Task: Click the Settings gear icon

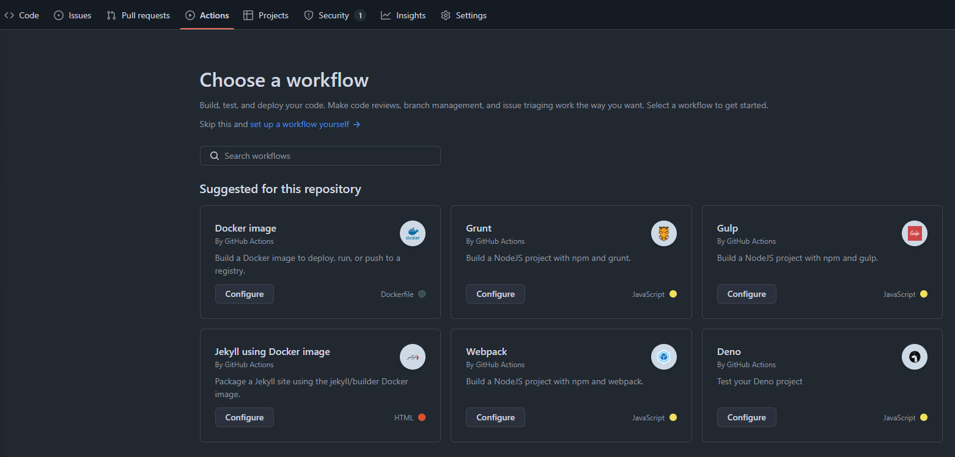Action: click(x=446, y=15)
